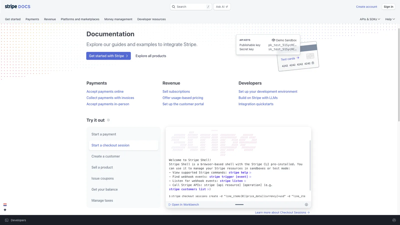The height and width of the screenshot is (225, 400).
Task: Click the terminal icon in Developers bar
Action: pos(7,220)
